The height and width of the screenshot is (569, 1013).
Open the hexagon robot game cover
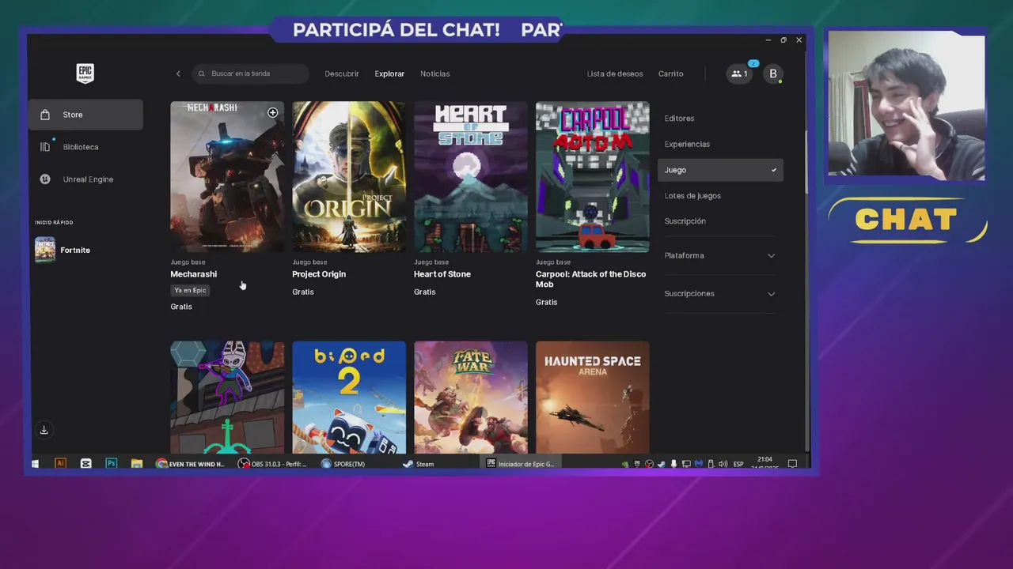[227, 398]
